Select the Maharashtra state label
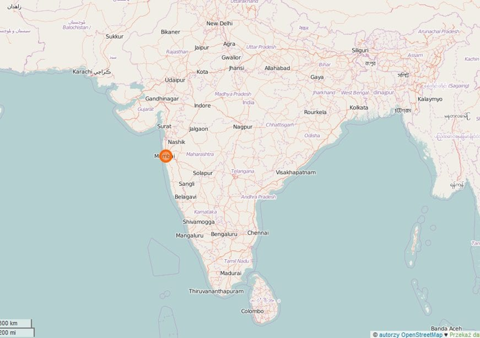480x338 pixels. click(x=200, y=154)
